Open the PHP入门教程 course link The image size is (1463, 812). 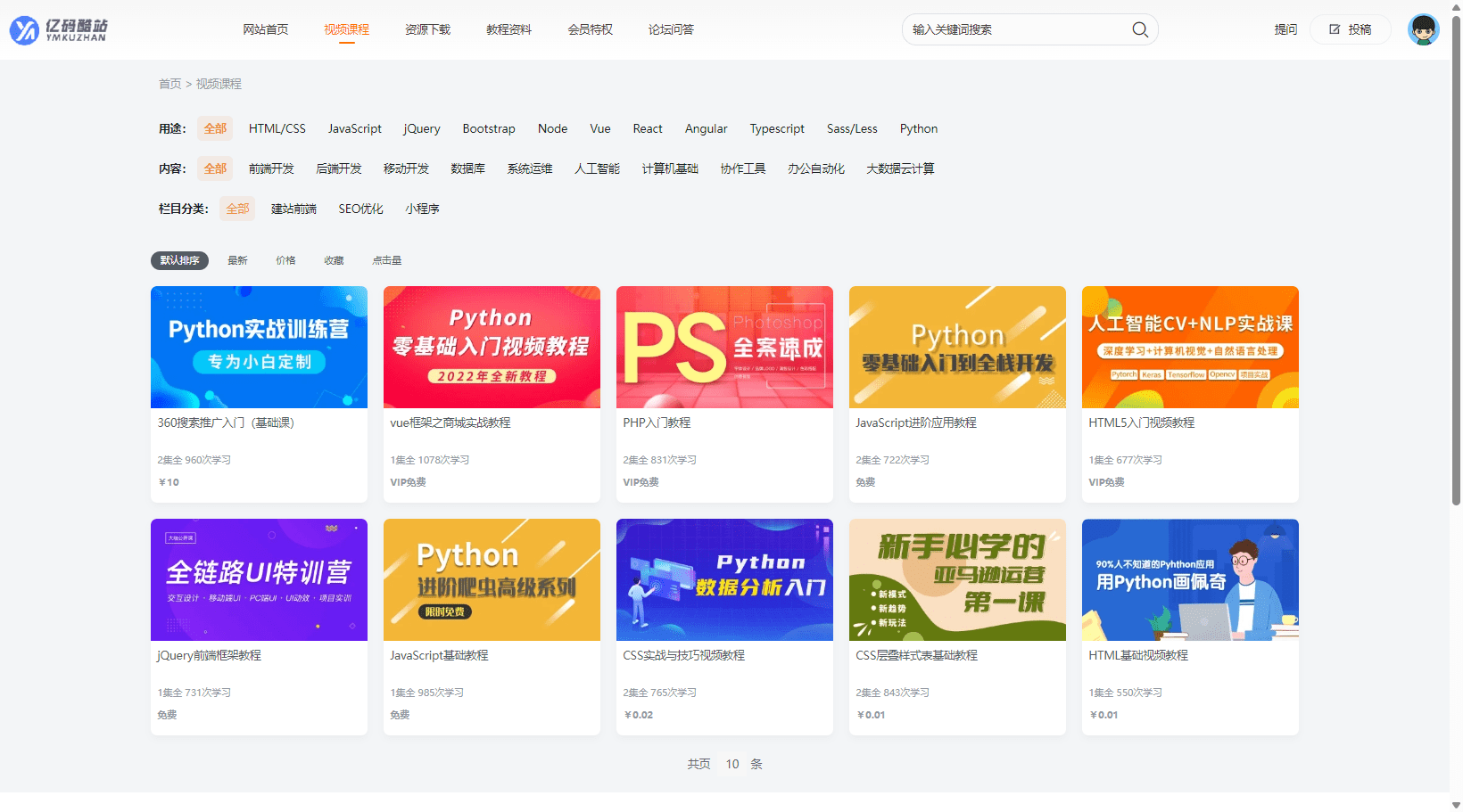(x=656, y=422)
